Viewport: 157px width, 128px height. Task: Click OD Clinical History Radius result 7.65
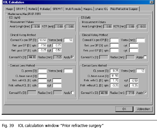(x=58, y=57)
